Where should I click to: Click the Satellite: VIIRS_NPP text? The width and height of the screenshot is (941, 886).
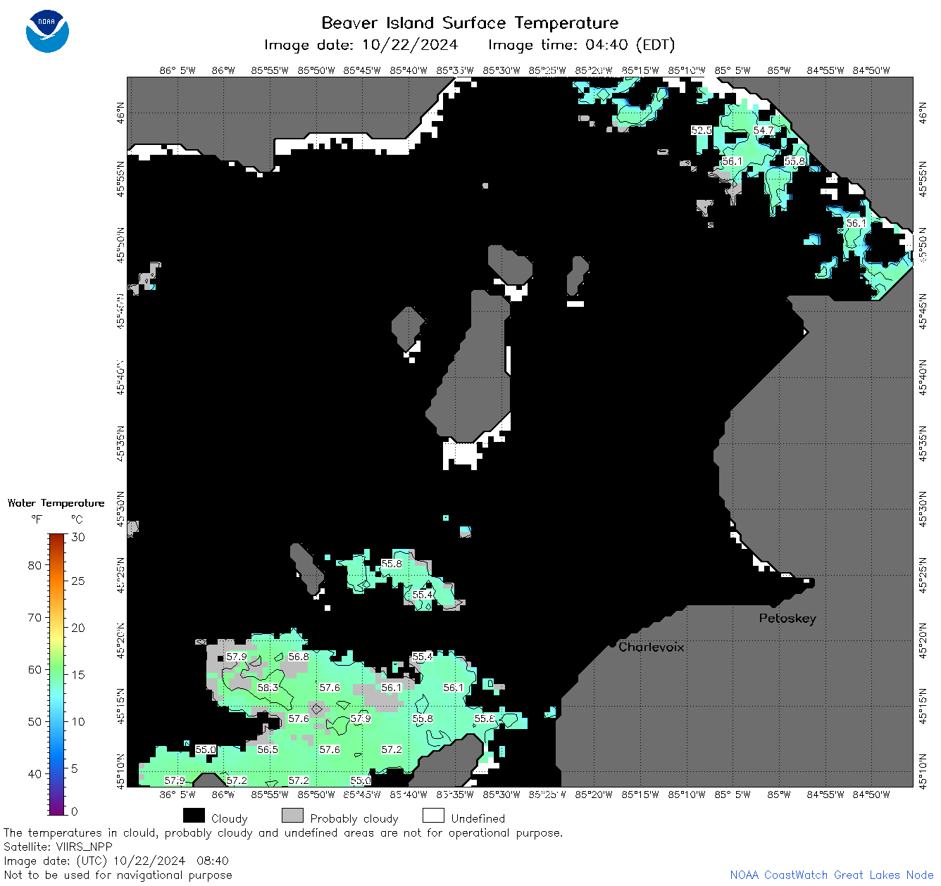coord(58,847)
